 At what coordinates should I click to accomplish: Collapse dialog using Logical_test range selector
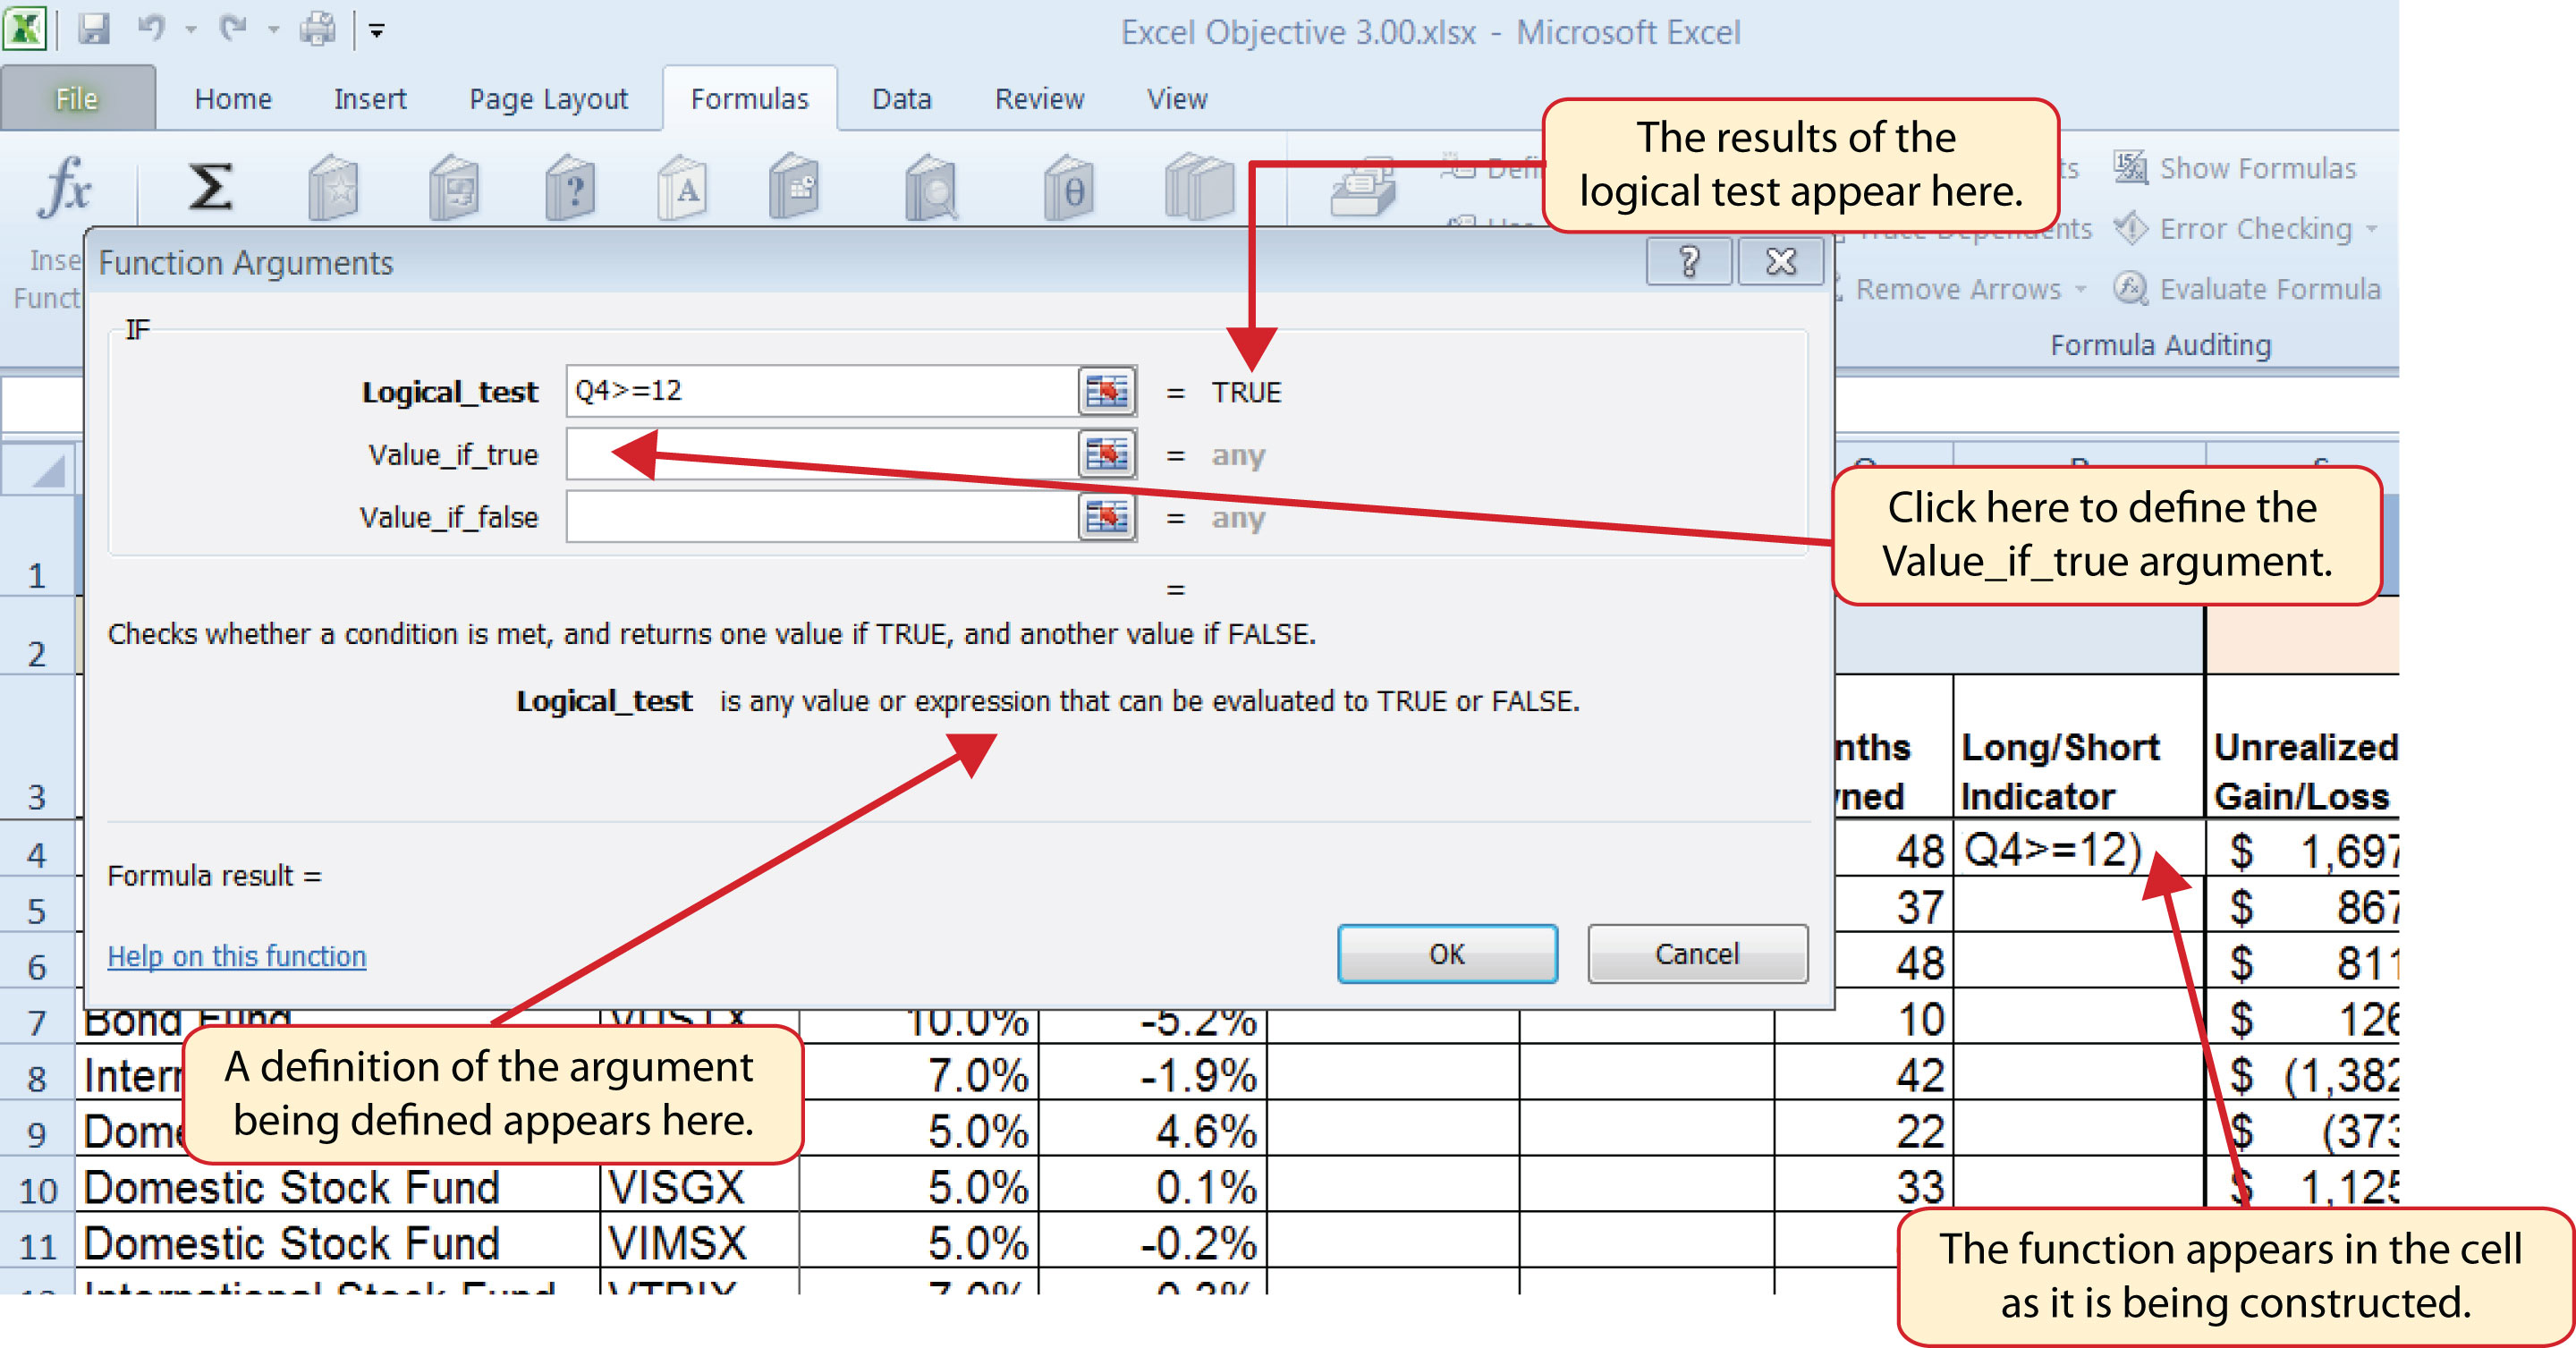tap(1106, 391)
